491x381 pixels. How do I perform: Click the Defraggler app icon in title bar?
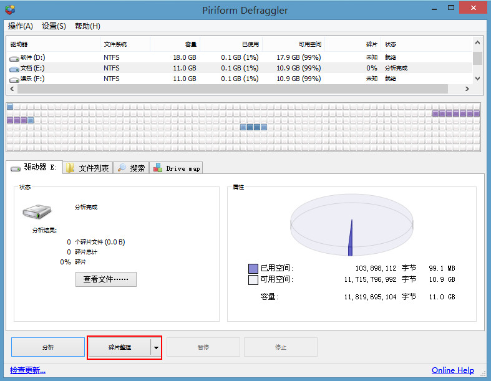click(10, 10)
